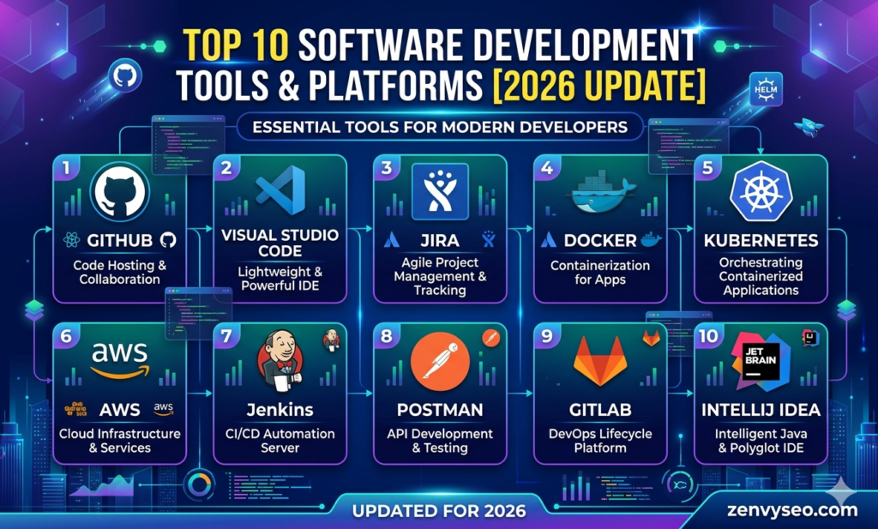
Task: Click the small Jenkins icon in card 7 corner
Action: click(331, 340)
